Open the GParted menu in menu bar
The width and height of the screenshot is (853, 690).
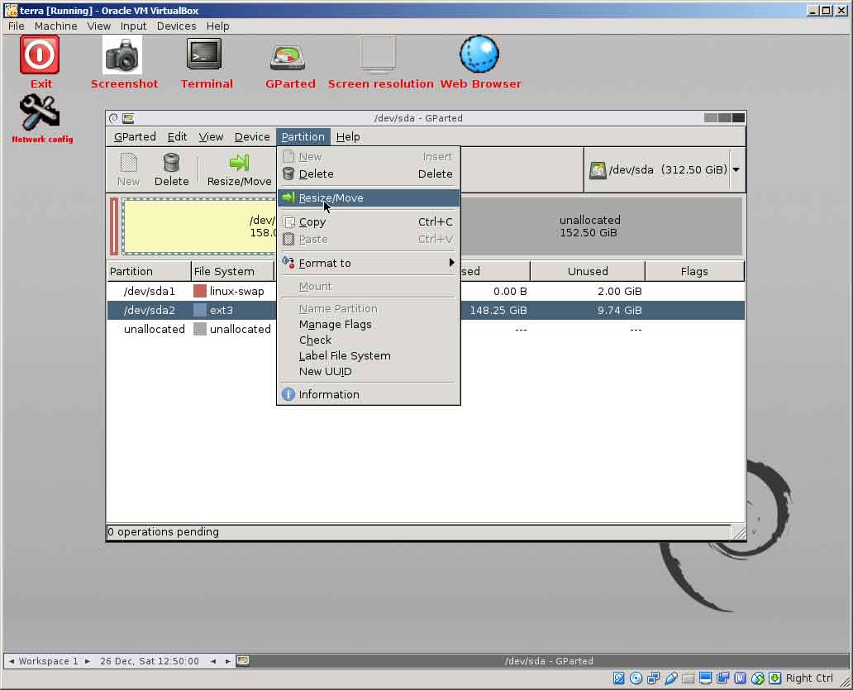[135, 137]
